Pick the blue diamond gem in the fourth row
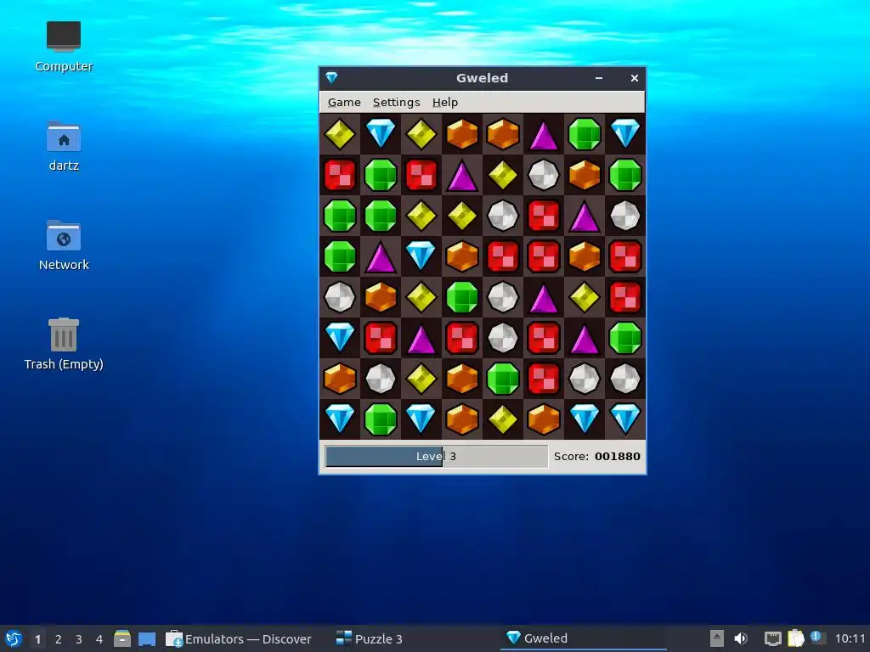 [x=421, y=256]
